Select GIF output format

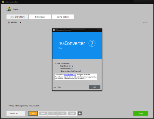62,113
